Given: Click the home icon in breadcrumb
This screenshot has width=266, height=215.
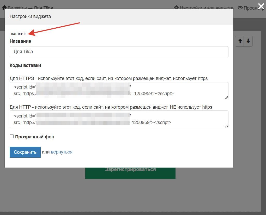Looking at the screenshot, I should click(4, 7).
